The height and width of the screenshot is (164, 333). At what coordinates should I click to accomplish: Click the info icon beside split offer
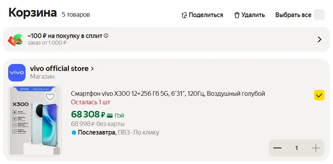click(x=106, y=36)
